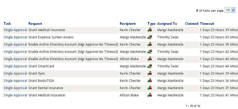Click the type icon in the Grant SmartCard row
Image resolution: width=238 pixels, height=109 pixels.
coord(150,66)
